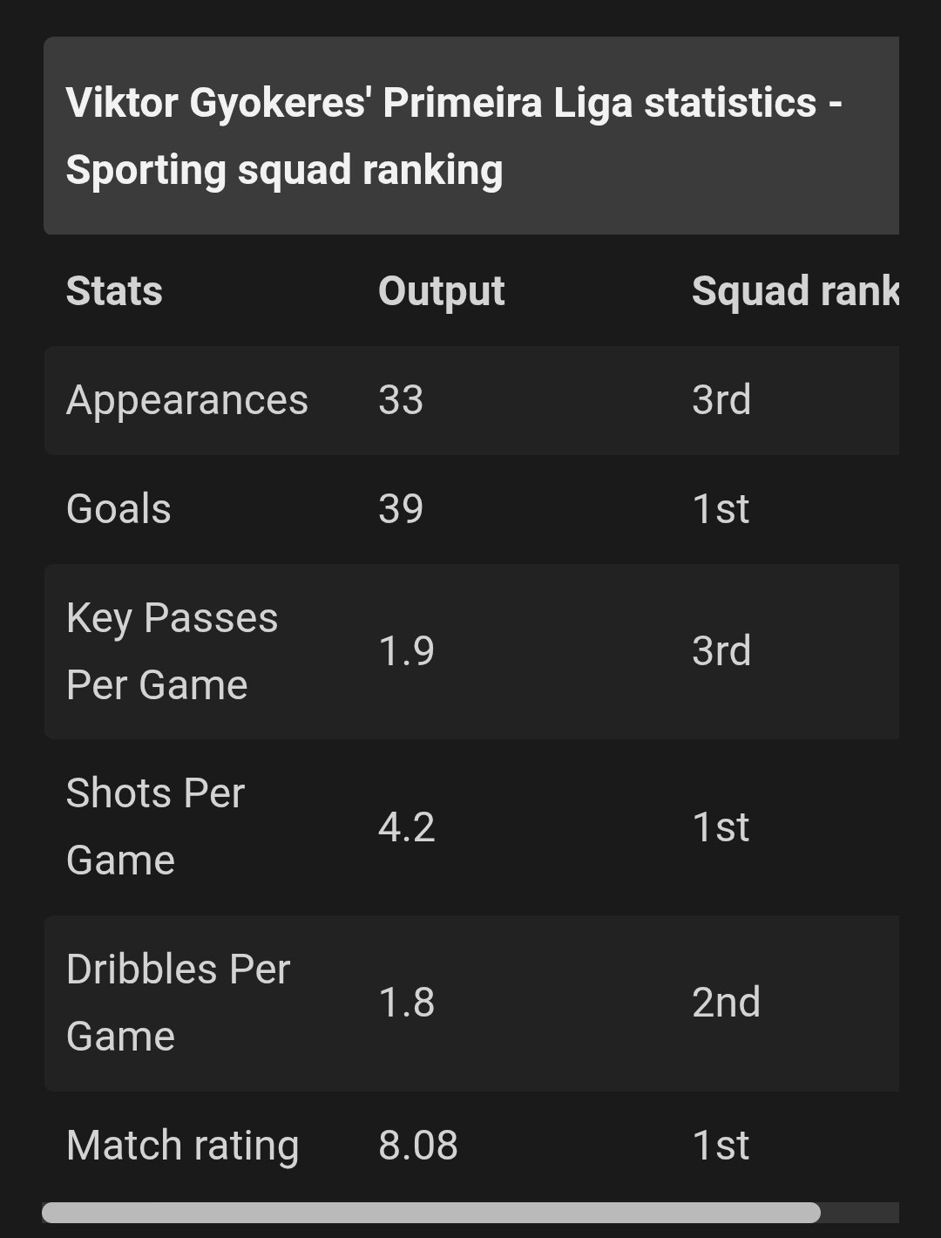This screenshot has width=941, height=1238.
Task: Click the 2nd rank for dribbles
Action: pos(726,1003)
